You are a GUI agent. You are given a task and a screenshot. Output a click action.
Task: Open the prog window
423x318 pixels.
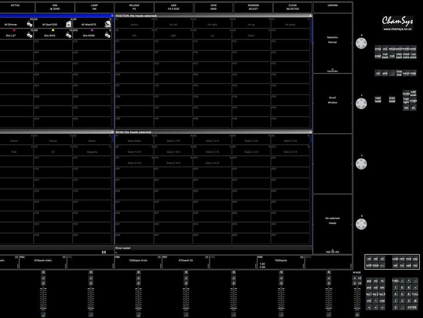[378, 49]
